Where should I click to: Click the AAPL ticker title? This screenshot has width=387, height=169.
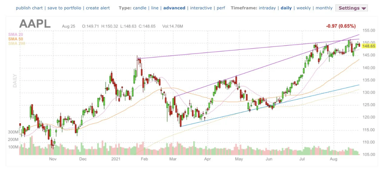[35, 24]
